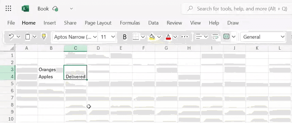Click the Book workbook name
Screen dimensions: 292x123
43,9
